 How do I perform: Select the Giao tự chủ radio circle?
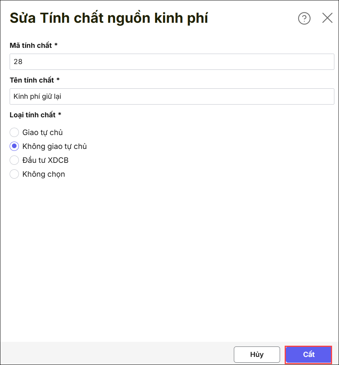[14, 132]
